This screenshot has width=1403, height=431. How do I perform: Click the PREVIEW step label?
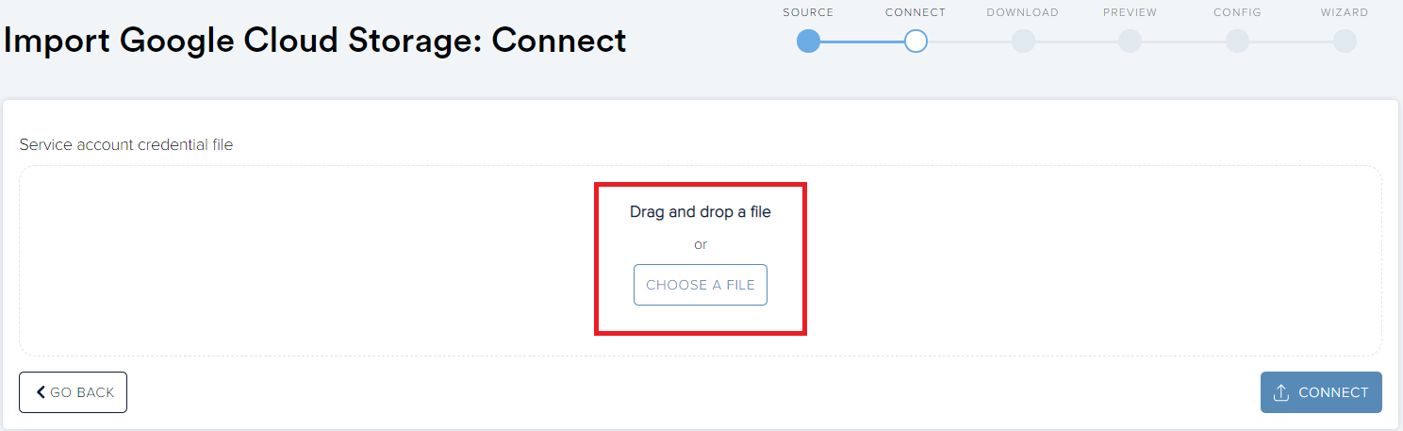coord(1130,12)
